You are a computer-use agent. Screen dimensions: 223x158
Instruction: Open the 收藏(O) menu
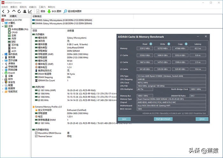(33, 7)
